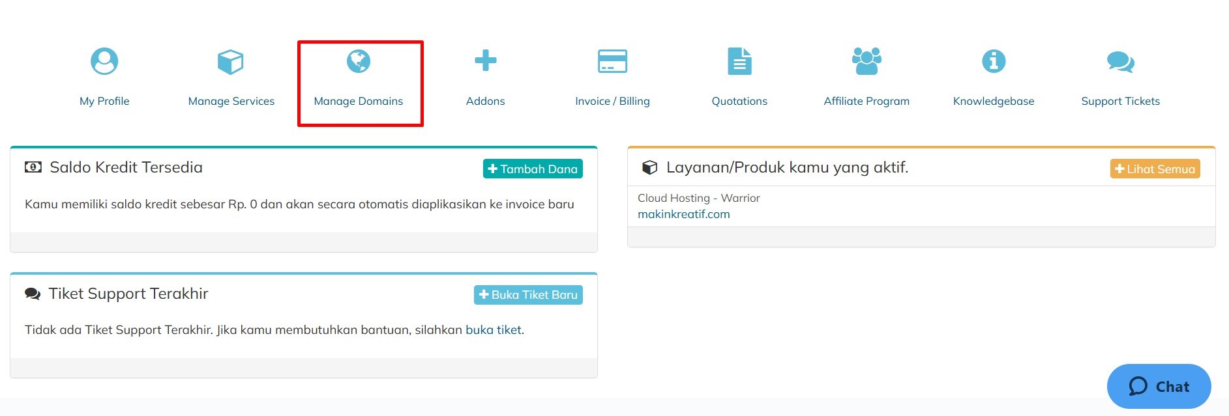Image resolution: width=1229 pixels, height=416 pixels.
Task: Open the Knowledgebase label
Action: pos(994,101)
